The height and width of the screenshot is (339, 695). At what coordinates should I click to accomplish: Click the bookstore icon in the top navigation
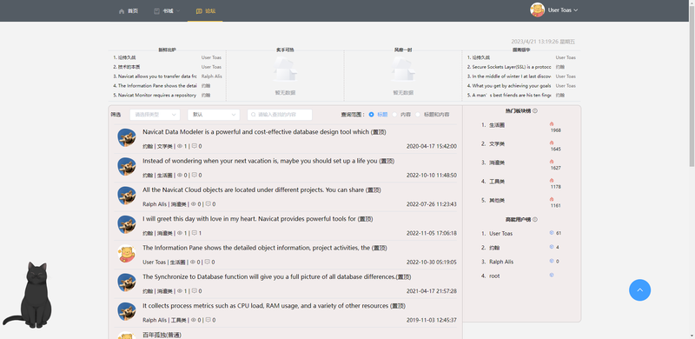(x=156, y=11)
